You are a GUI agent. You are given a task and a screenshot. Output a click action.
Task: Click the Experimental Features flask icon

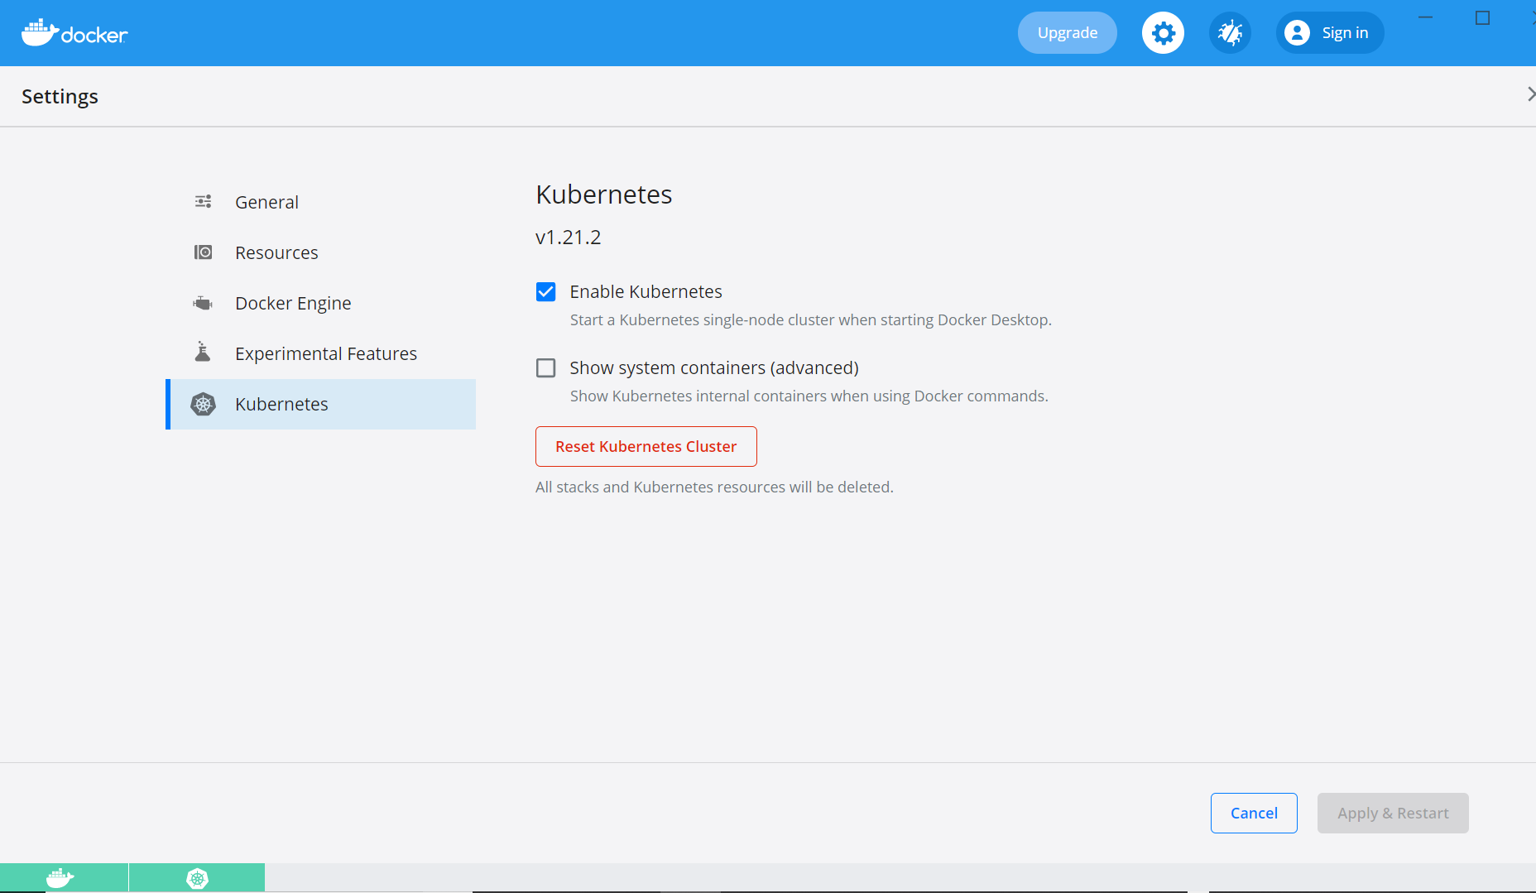203,353
